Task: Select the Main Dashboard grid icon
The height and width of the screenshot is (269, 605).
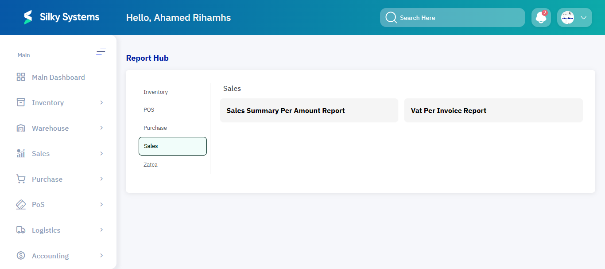Action: pos(20,77)
